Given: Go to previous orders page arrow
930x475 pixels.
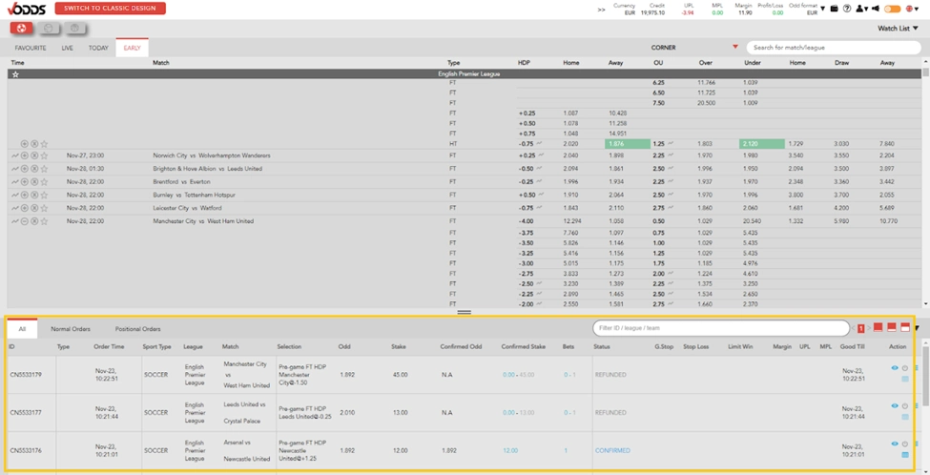Looking at the screenshot, I should coord(853,328).
